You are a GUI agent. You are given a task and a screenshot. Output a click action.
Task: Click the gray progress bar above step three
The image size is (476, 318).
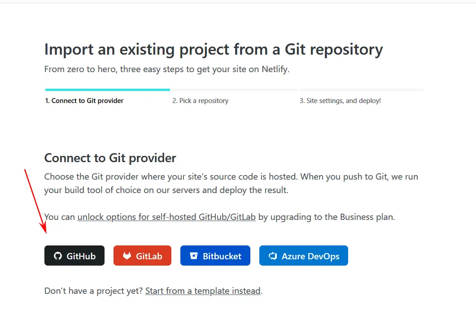coord(362,90)
